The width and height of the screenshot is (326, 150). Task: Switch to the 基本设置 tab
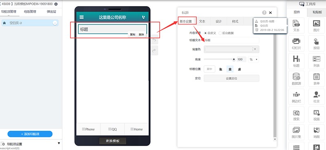tap(186, 21)
